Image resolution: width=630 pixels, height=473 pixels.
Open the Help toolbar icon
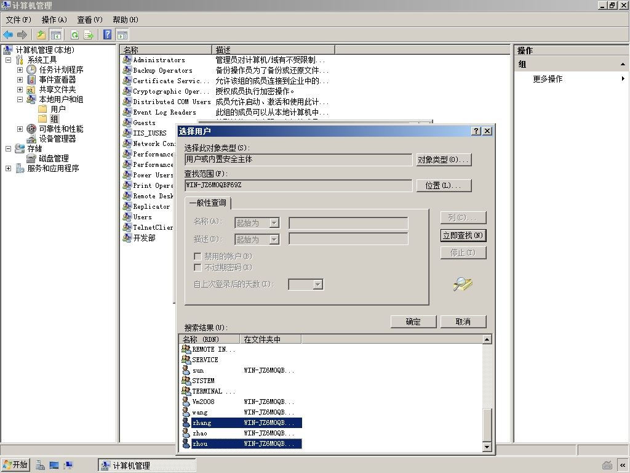point(107,34)
